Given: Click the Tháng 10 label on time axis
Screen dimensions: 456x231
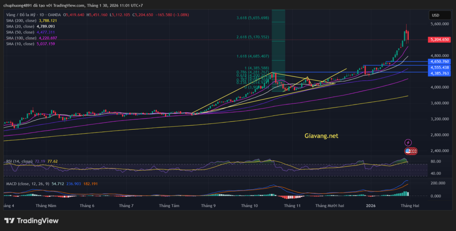Looking at the screenshot, I should [249, 206].
